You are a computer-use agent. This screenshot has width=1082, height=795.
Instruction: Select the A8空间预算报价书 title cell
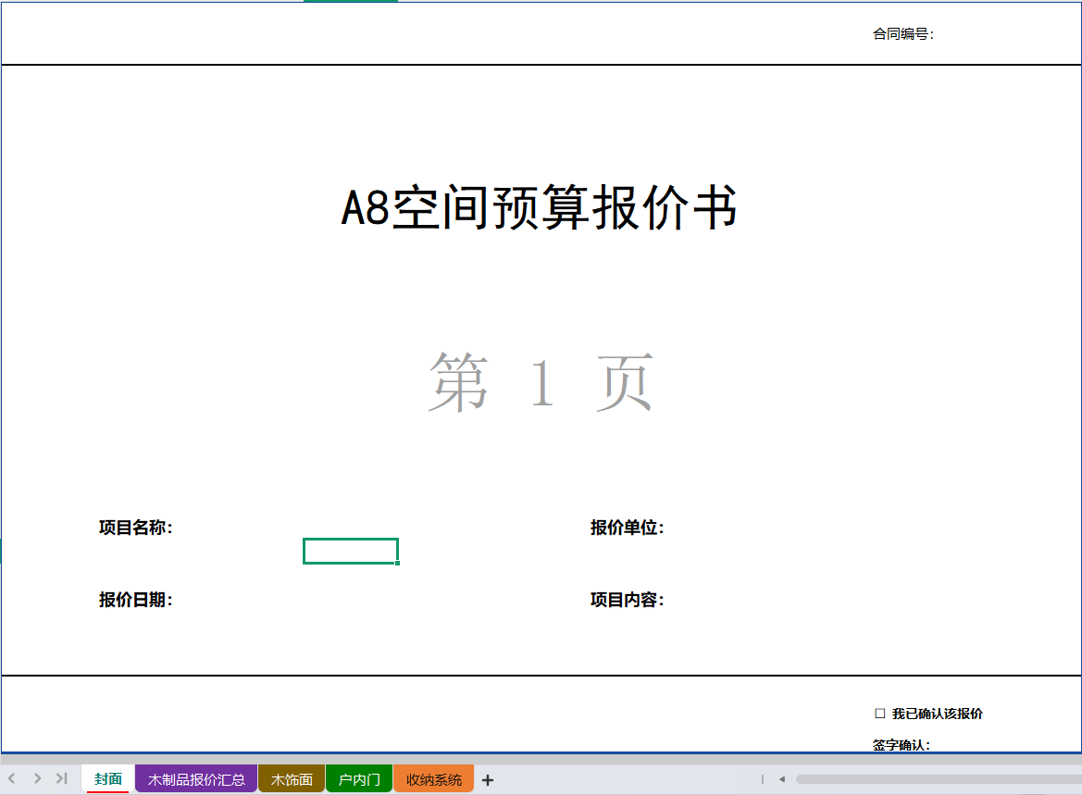pyautogui.click(x=540, y=208)
